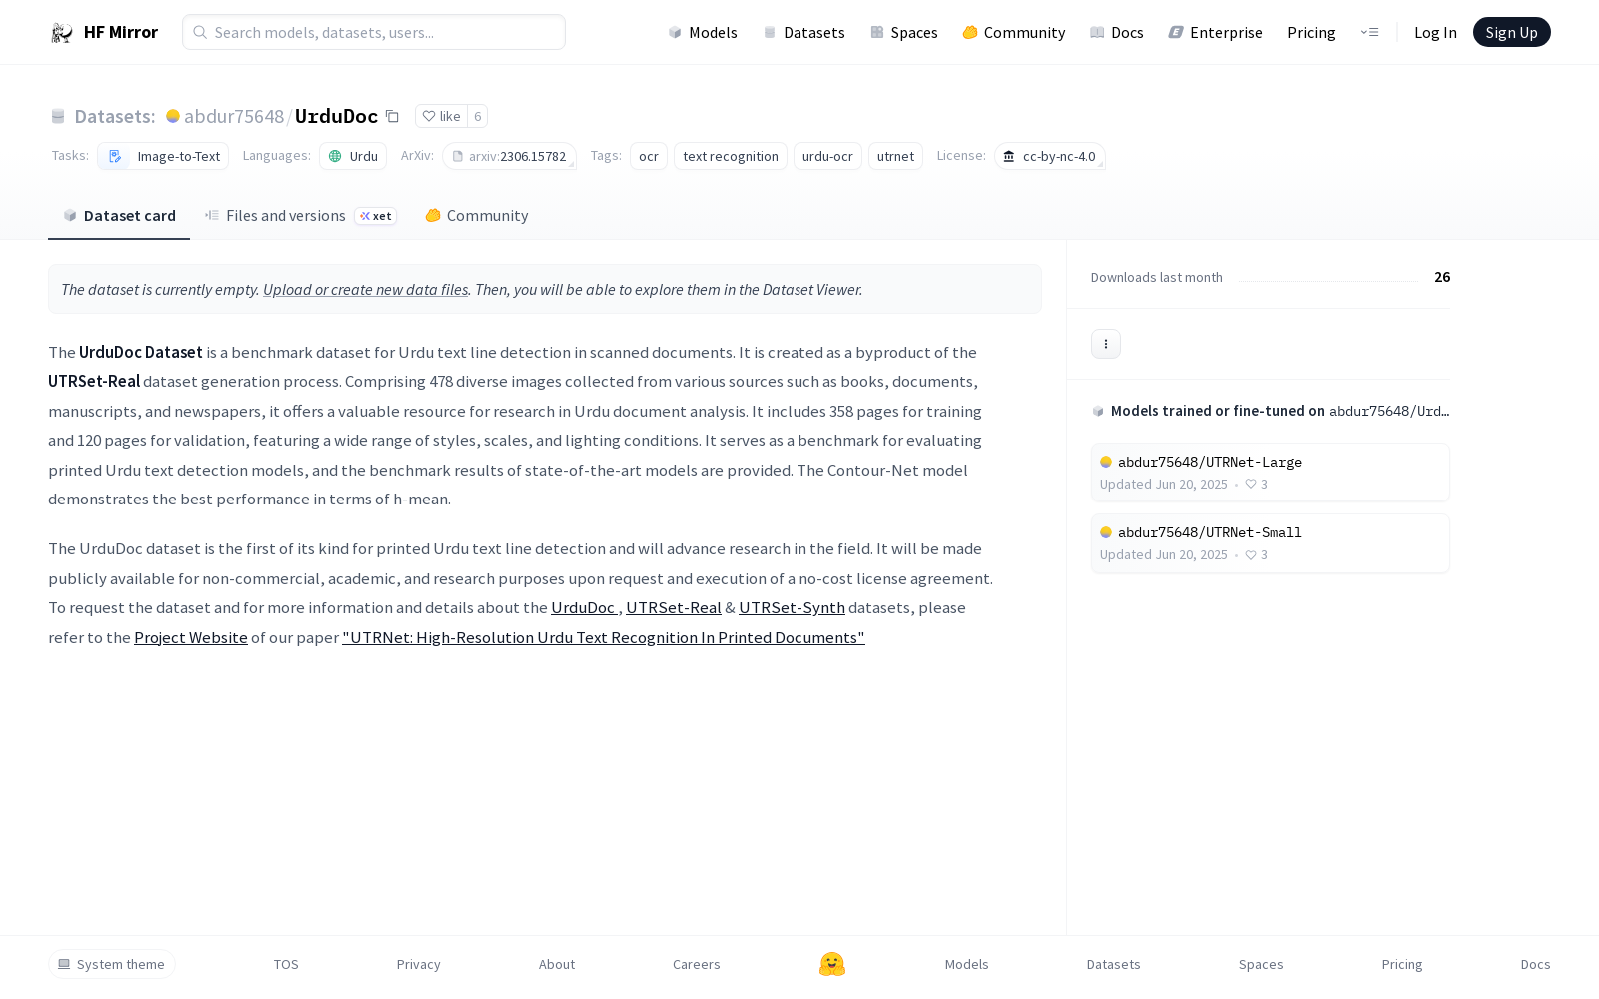Open Docs from the top navigation

[x=1117, y=32]
